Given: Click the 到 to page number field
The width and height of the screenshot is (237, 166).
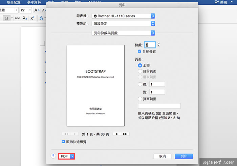Looking at the screenshot, I should pyautogui.click(x=157, y=92).
